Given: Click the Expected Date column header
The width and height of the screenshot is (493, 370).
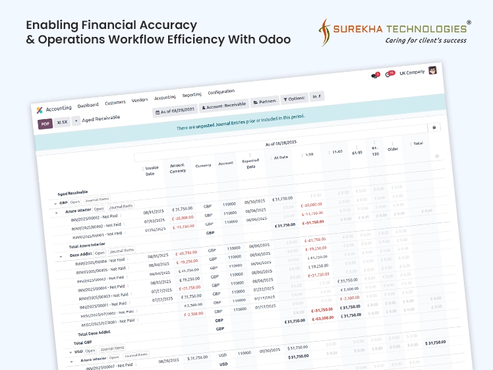Looking at the screenshot, I should point(250,163).
